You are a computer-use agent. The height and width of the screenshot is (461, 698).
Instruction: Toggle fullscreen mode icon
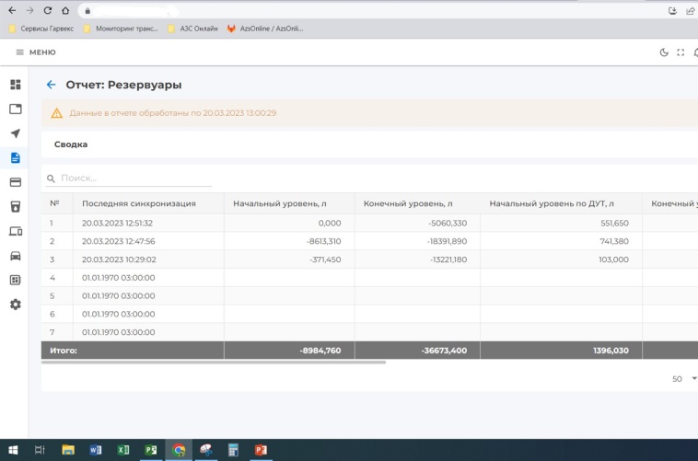[x=681, y=52]
